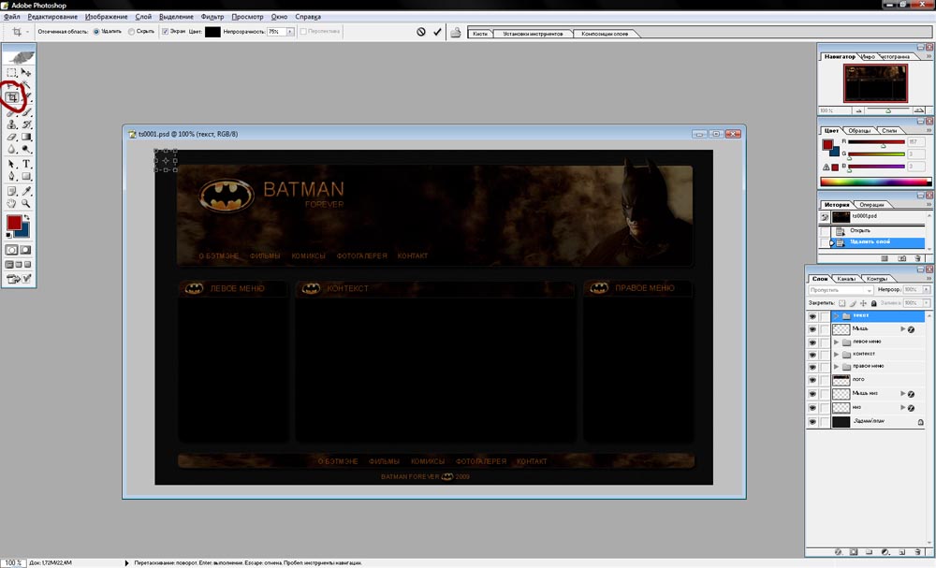Click the crop shield color swatch
This screenshot has width=936, height=568.
[212, 32]
